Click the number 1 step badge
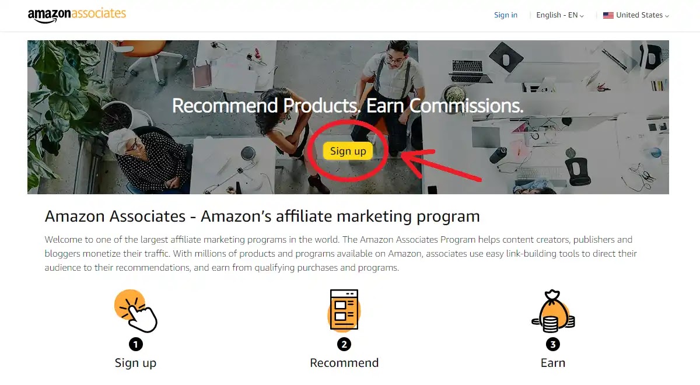Viewport: 700px width, 385px height. [x=135, y=344]
